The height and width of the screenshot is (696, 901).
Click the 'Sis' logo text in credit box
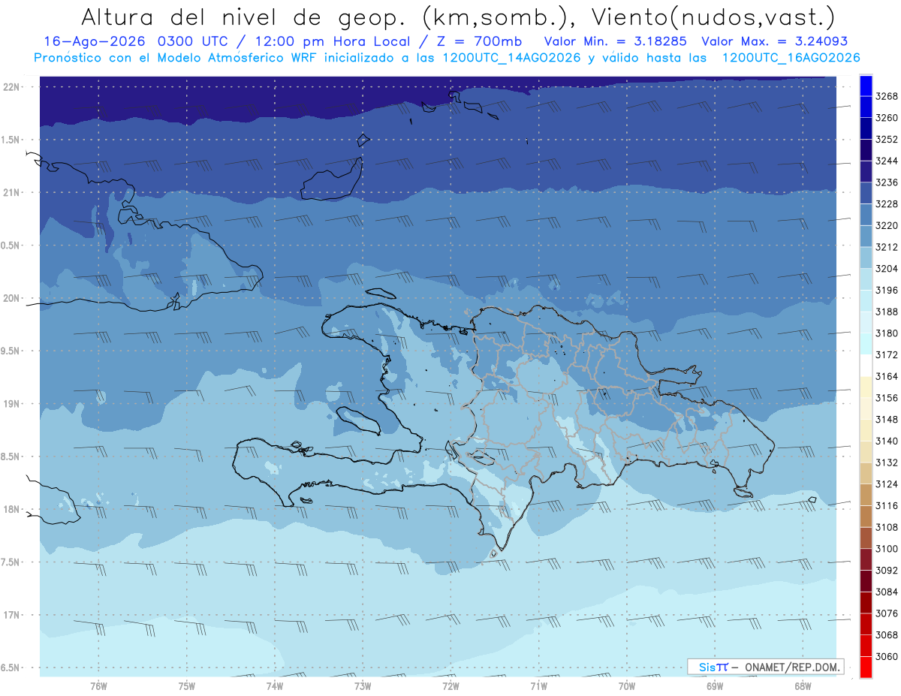click(707, 667)
